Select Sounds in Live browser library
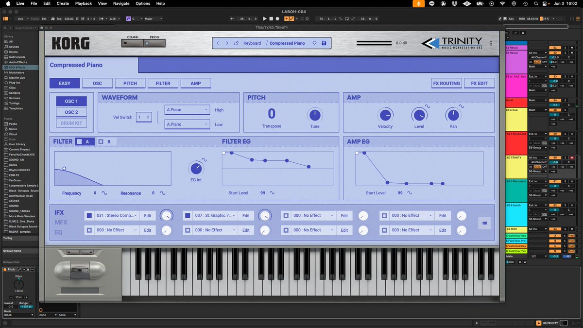 (14, 46)
